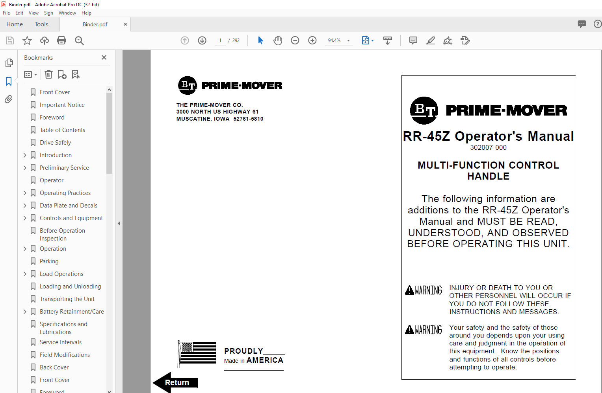This screenshot has width=602, height=393.
Task: Click the bookmarks panel vertical scrollbar
Action: point(109,133)
